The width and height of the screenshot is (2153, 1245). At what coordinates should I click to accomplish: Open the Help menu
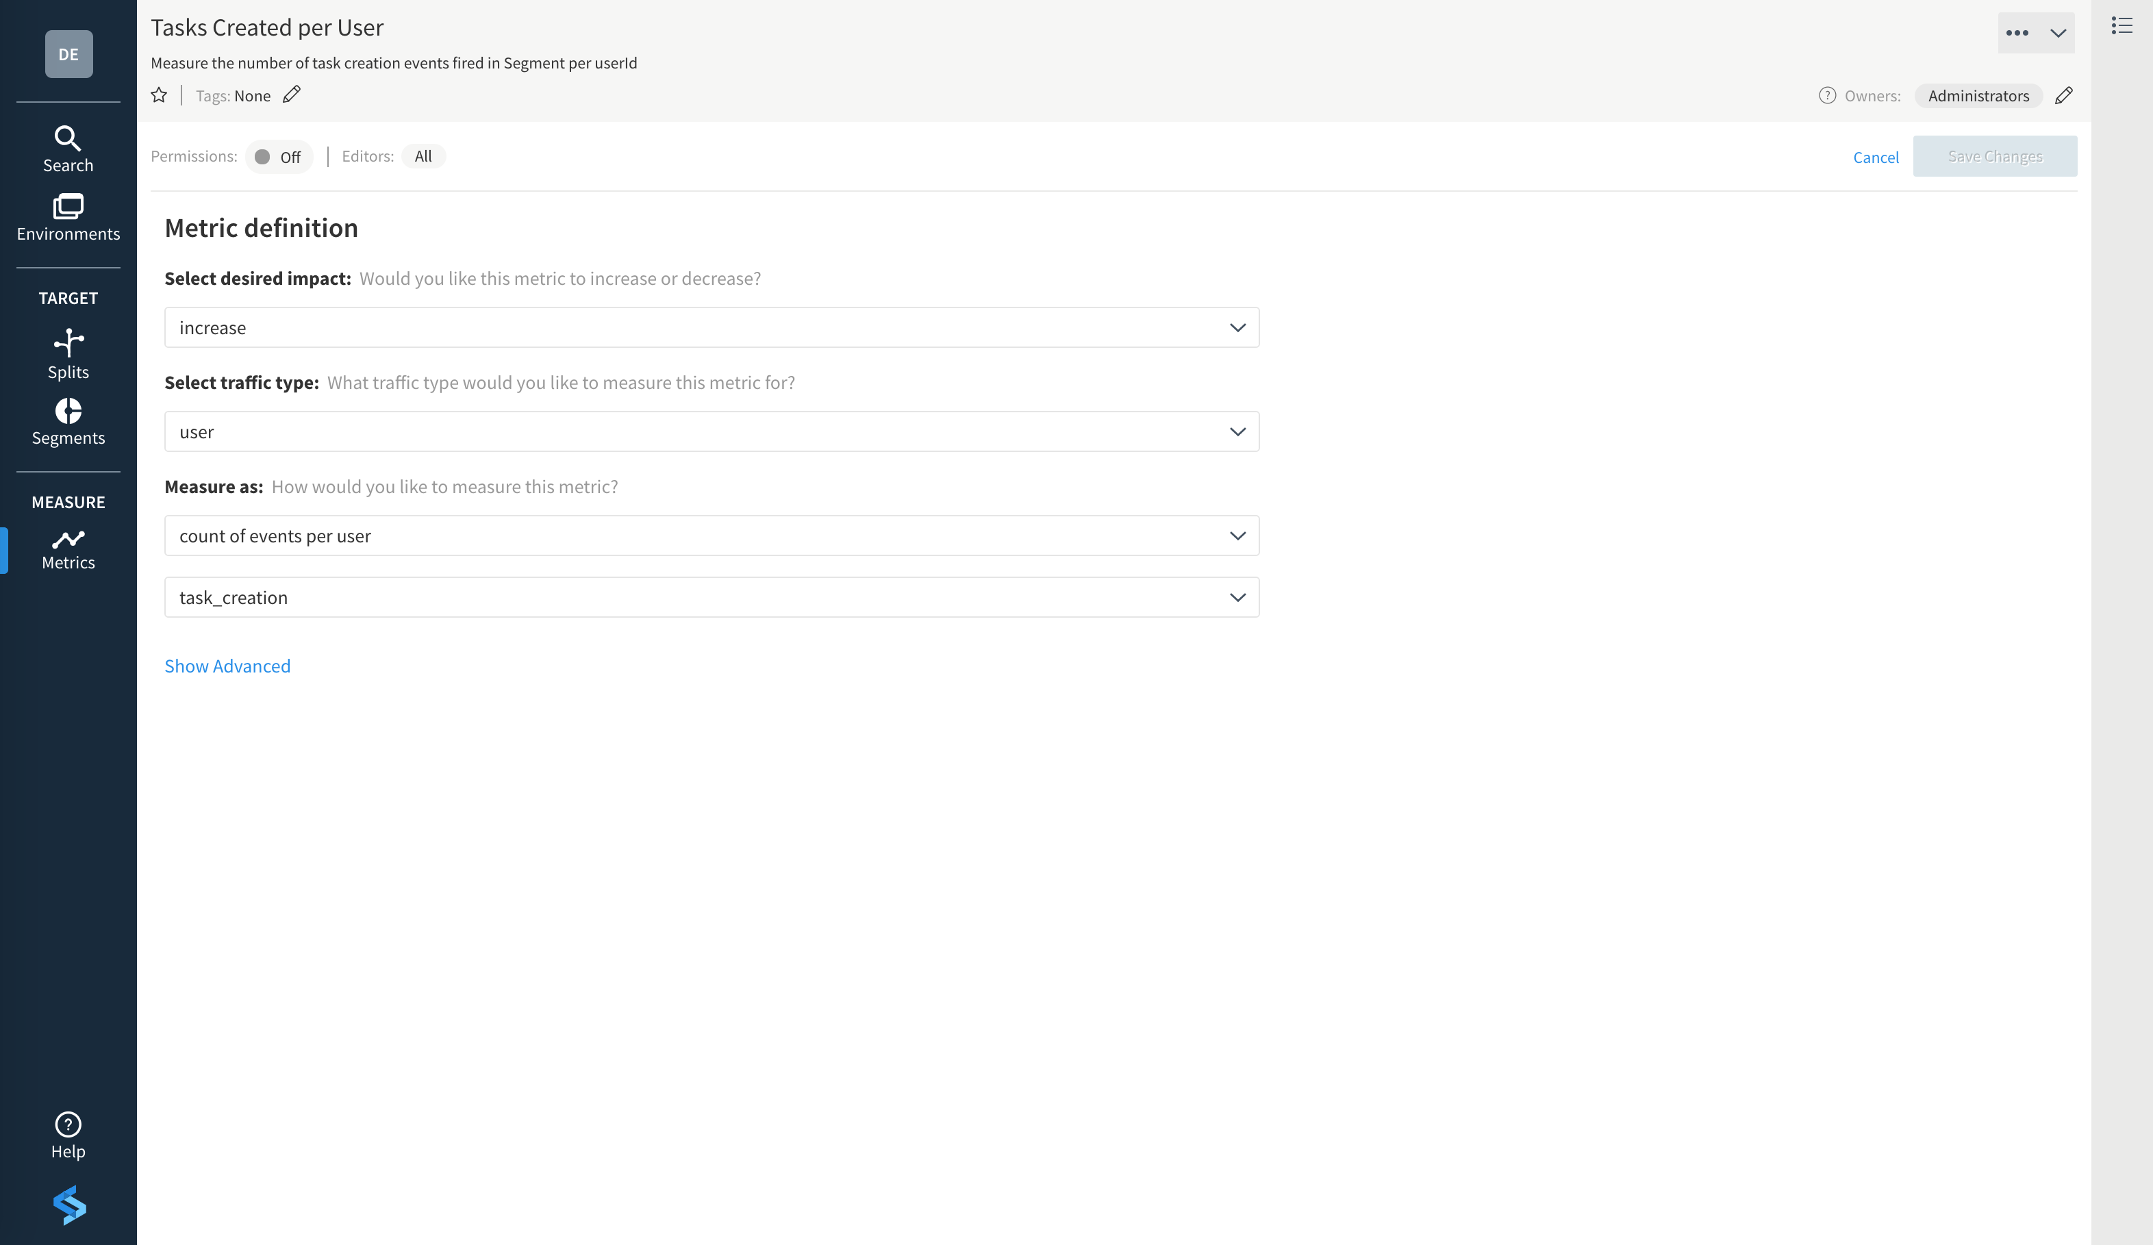pyautogui.click(x=68, y=1135)
